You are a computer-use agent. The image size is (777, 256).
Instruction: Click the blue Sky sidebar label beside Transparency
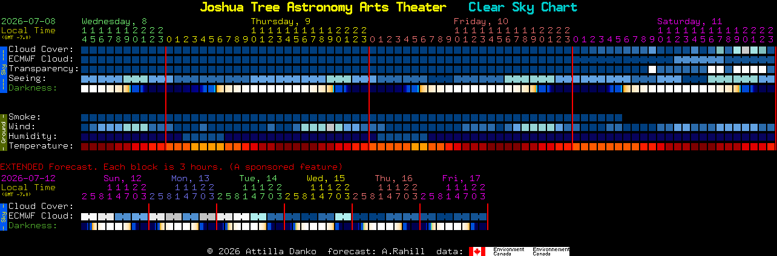coord(3,68)
